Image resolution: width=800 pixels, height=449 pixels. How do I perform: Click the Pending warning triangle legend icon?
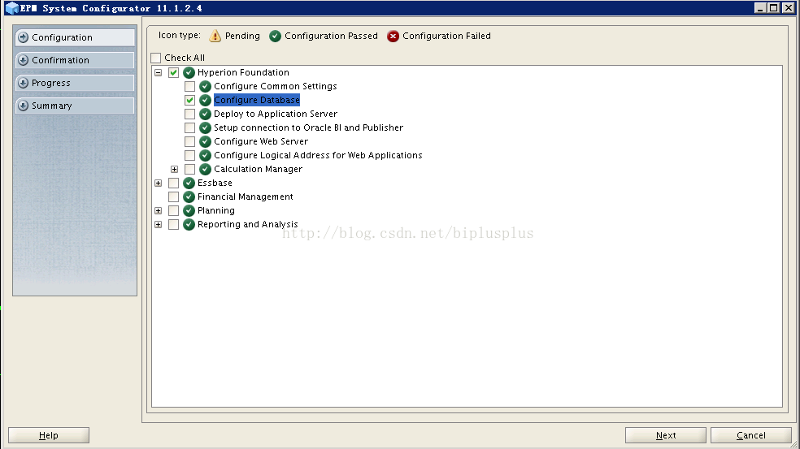click(215, 36)
